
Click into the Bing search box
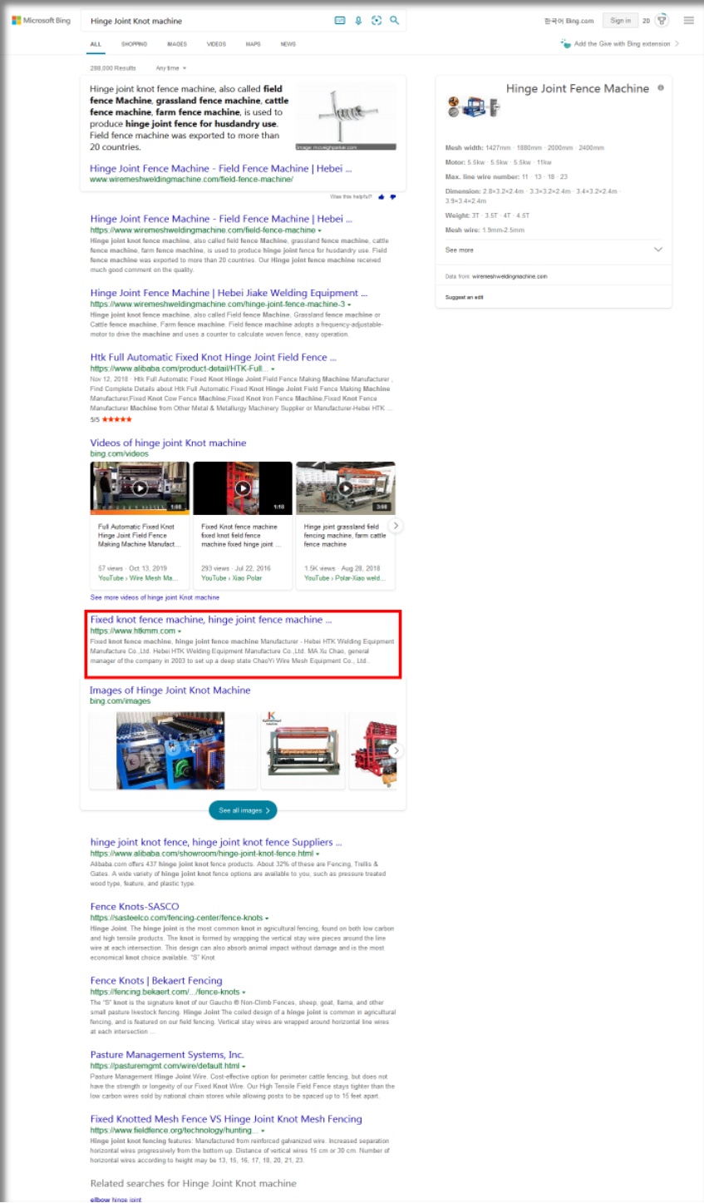coord(208,21)
